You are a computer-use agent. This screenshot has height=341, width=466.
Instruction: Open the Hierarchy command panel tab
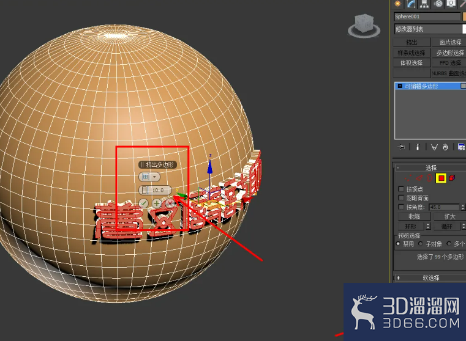point(424,4)
